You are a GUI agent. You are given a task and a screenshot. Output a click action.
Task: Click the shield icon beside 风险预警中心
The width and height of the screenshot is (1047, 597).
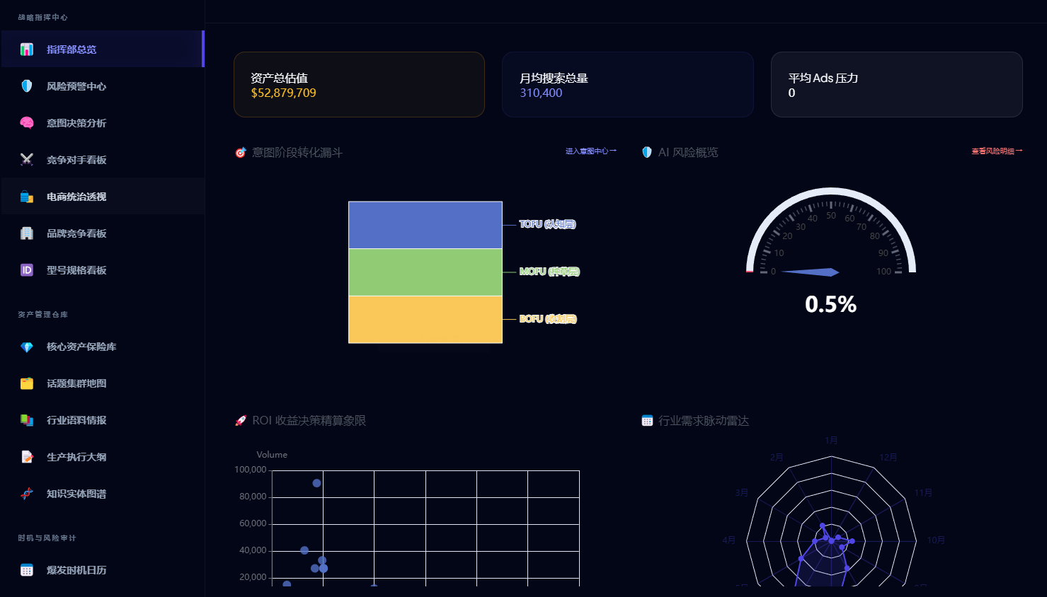pyautogui.click(x=27, y=86)
